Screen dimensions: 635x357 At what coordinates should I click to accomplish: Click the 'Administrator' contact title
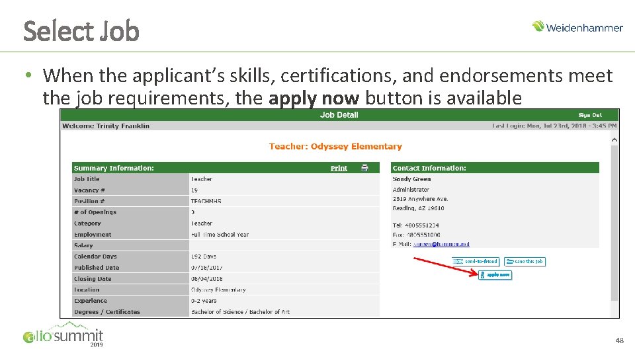coord(411,190)
